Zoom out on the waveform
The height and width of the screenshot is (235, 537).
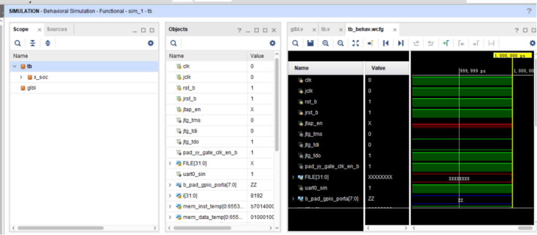pos(341,43)
